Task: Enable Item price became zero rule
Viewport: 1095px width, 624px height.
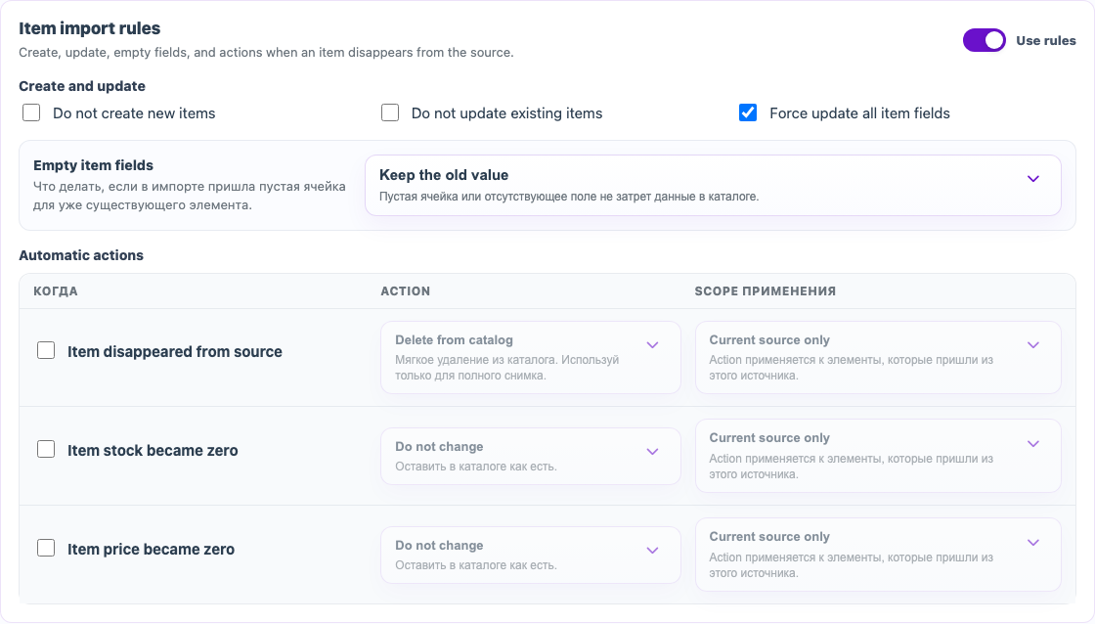Action: click(x=46, y=548)
